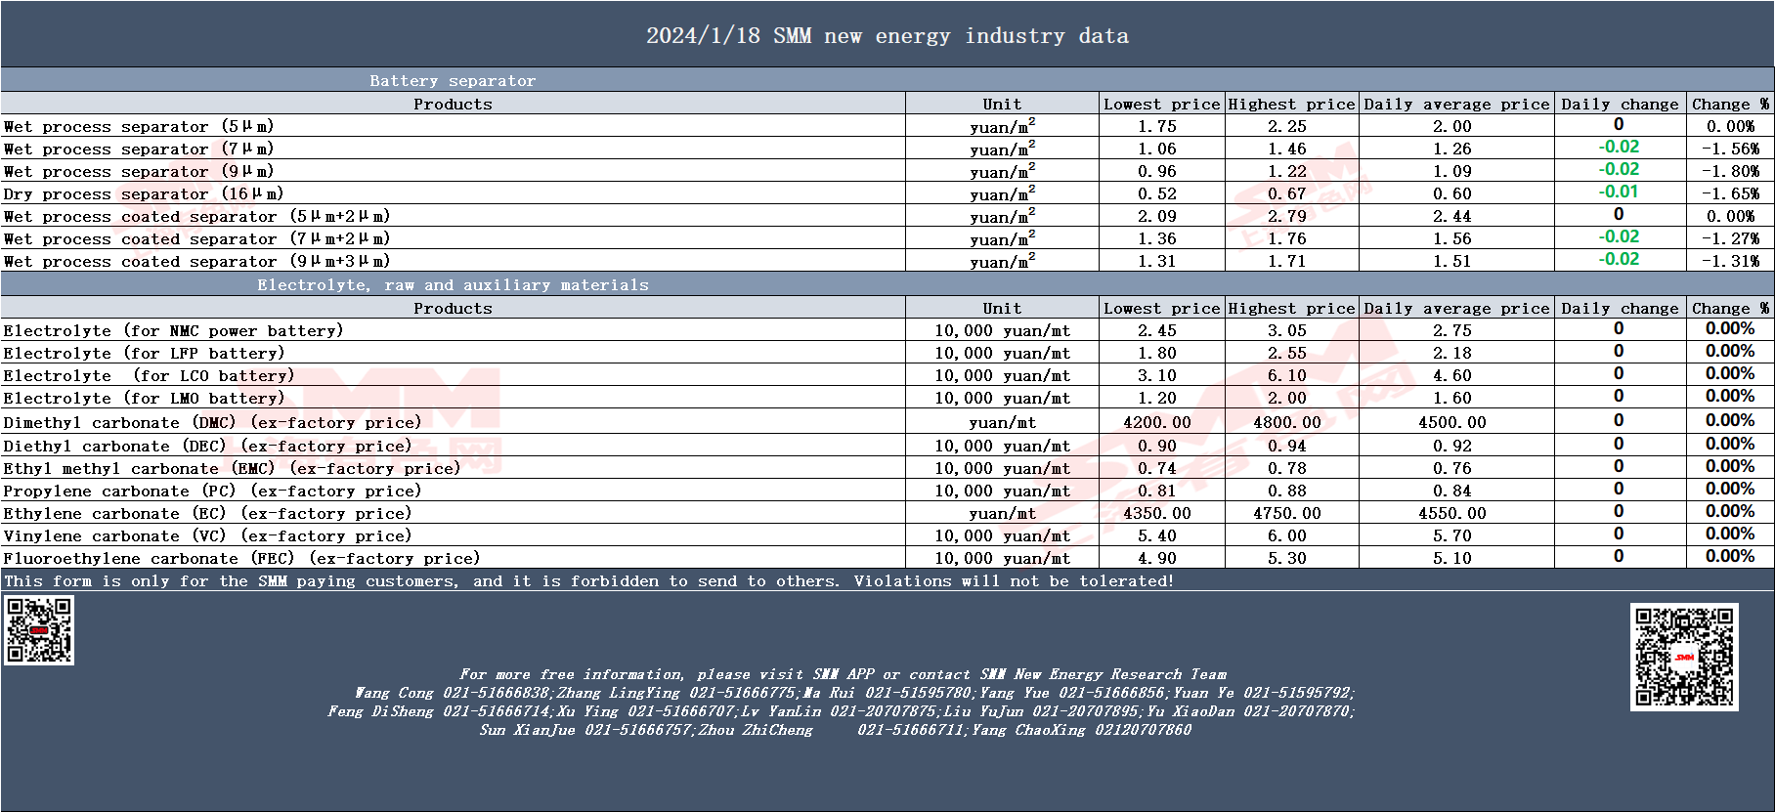Select the Vinylene carbonate (VC) product cell
This screenshot has height=812, width=1775.
tap(207, 536)
